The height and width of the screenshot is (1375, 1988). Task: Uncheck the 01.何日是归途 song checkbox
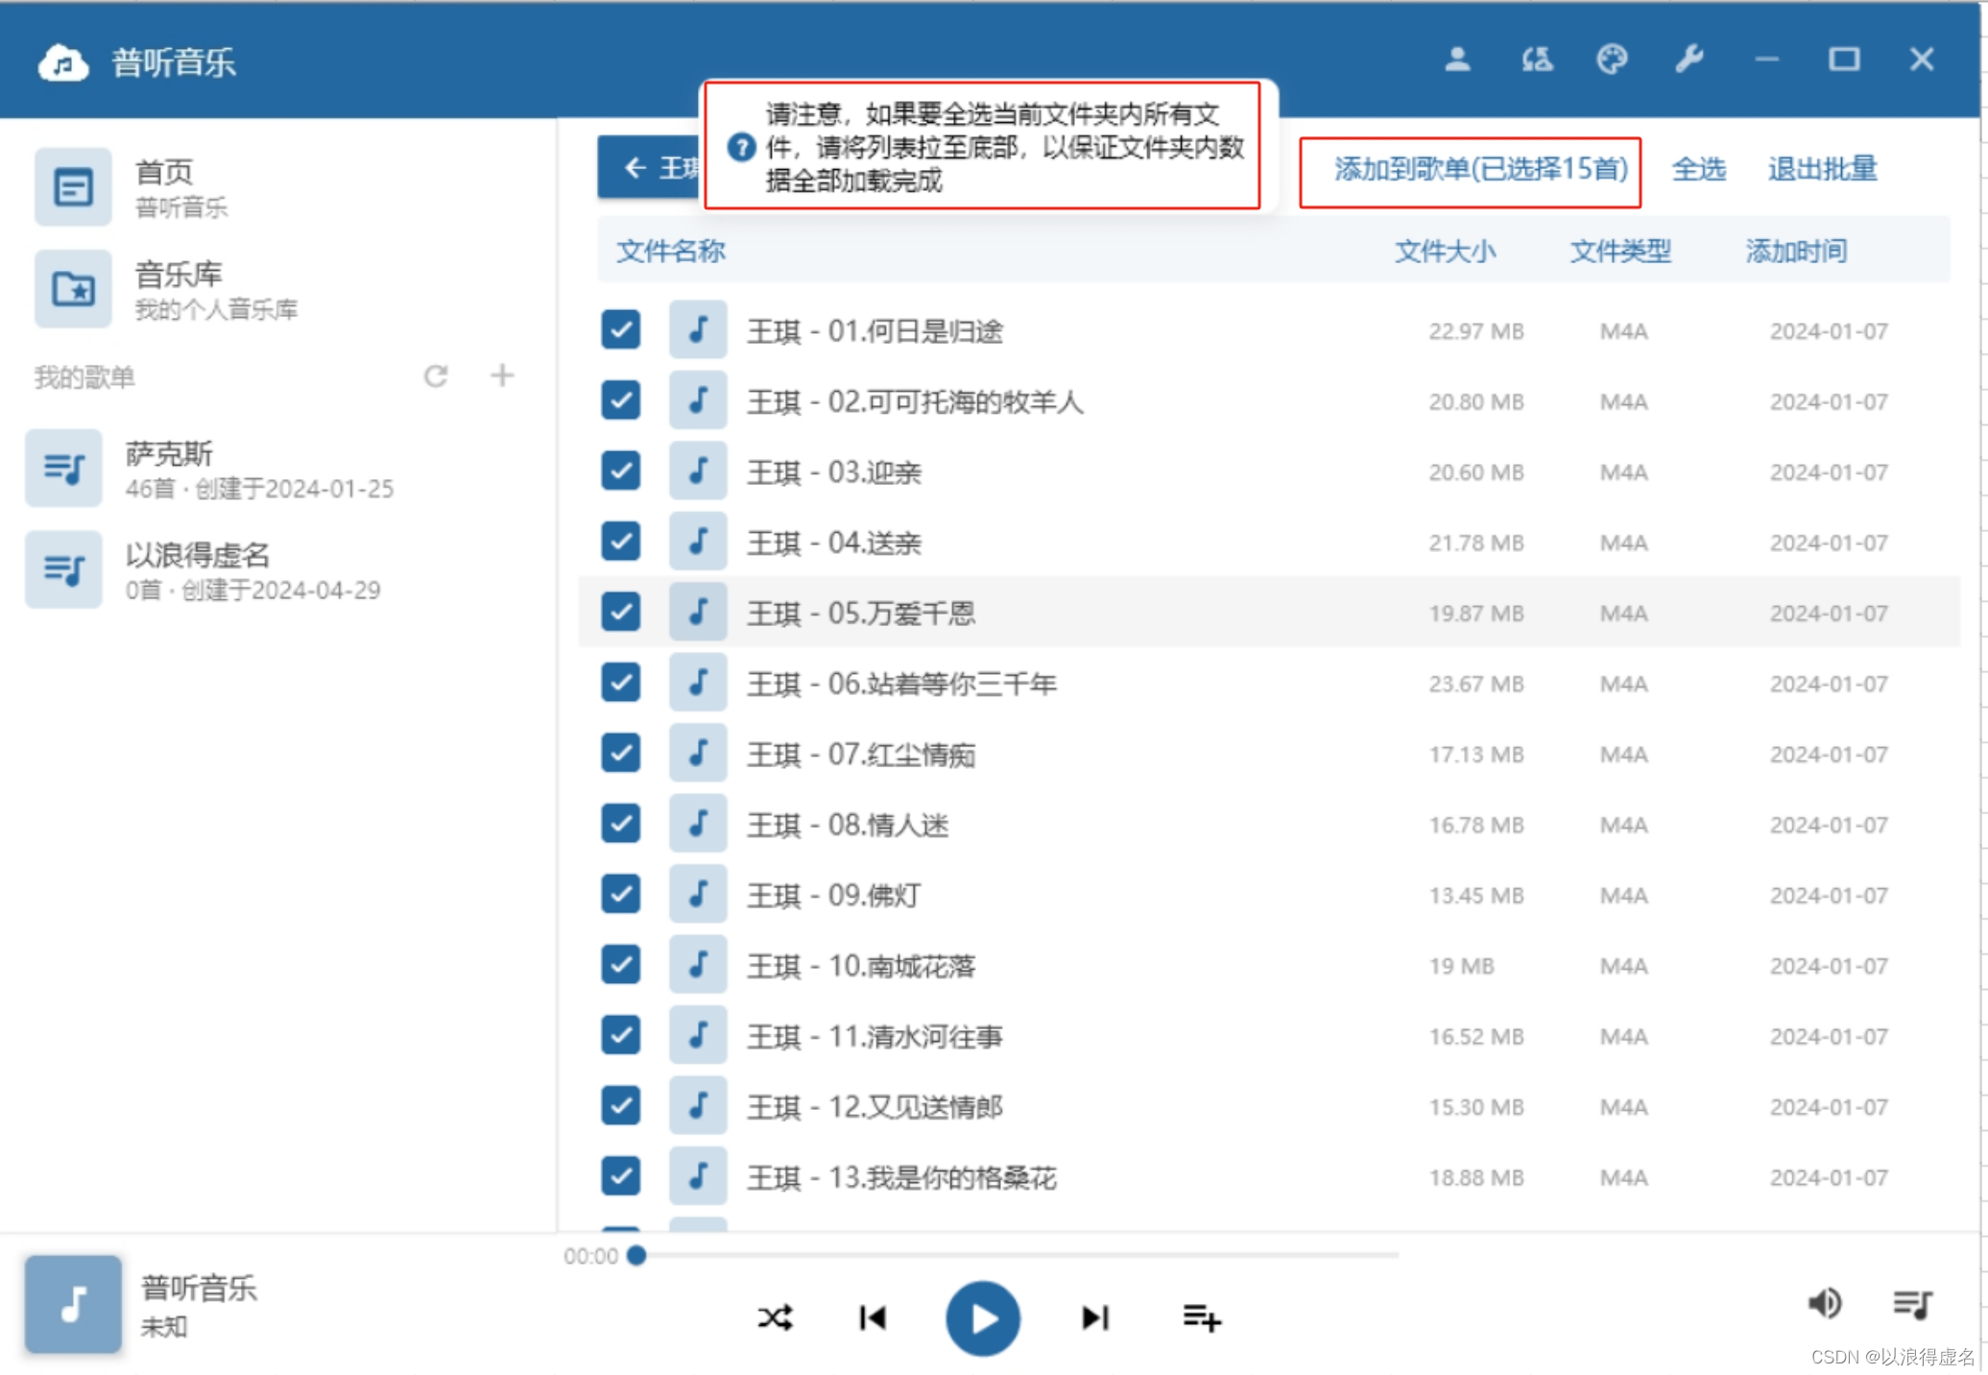[x=621, y=330]
